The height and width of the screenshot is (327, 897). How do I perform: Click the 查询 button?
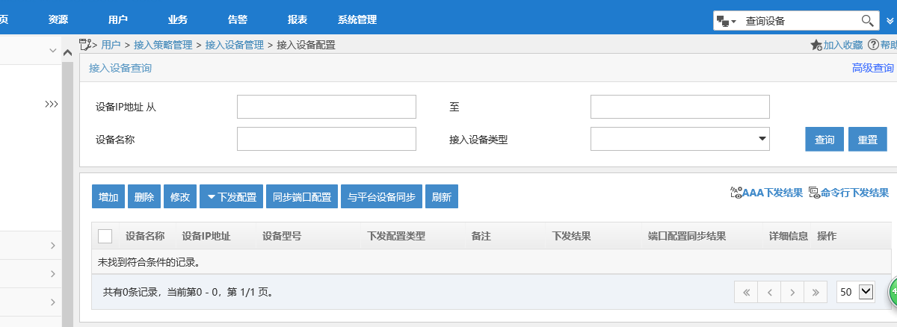[824, 140]
